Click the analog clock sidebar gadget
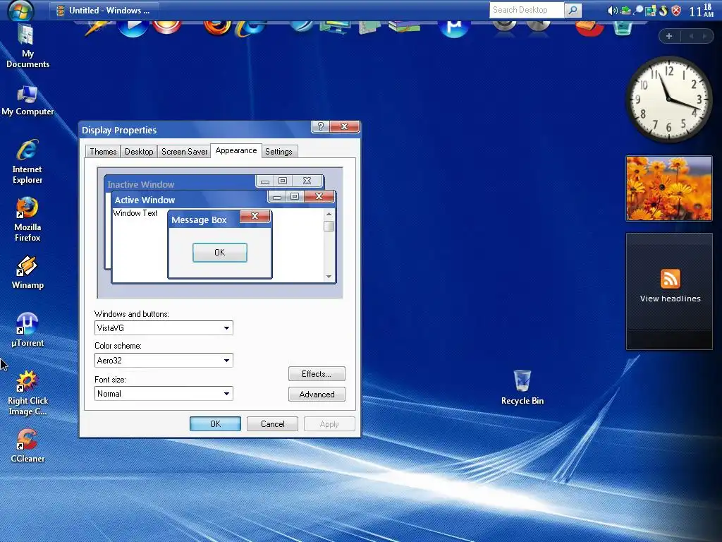Image resolution: width=722 pixels, height=542 pixels. pyautogui.click(x=668, y=99)
